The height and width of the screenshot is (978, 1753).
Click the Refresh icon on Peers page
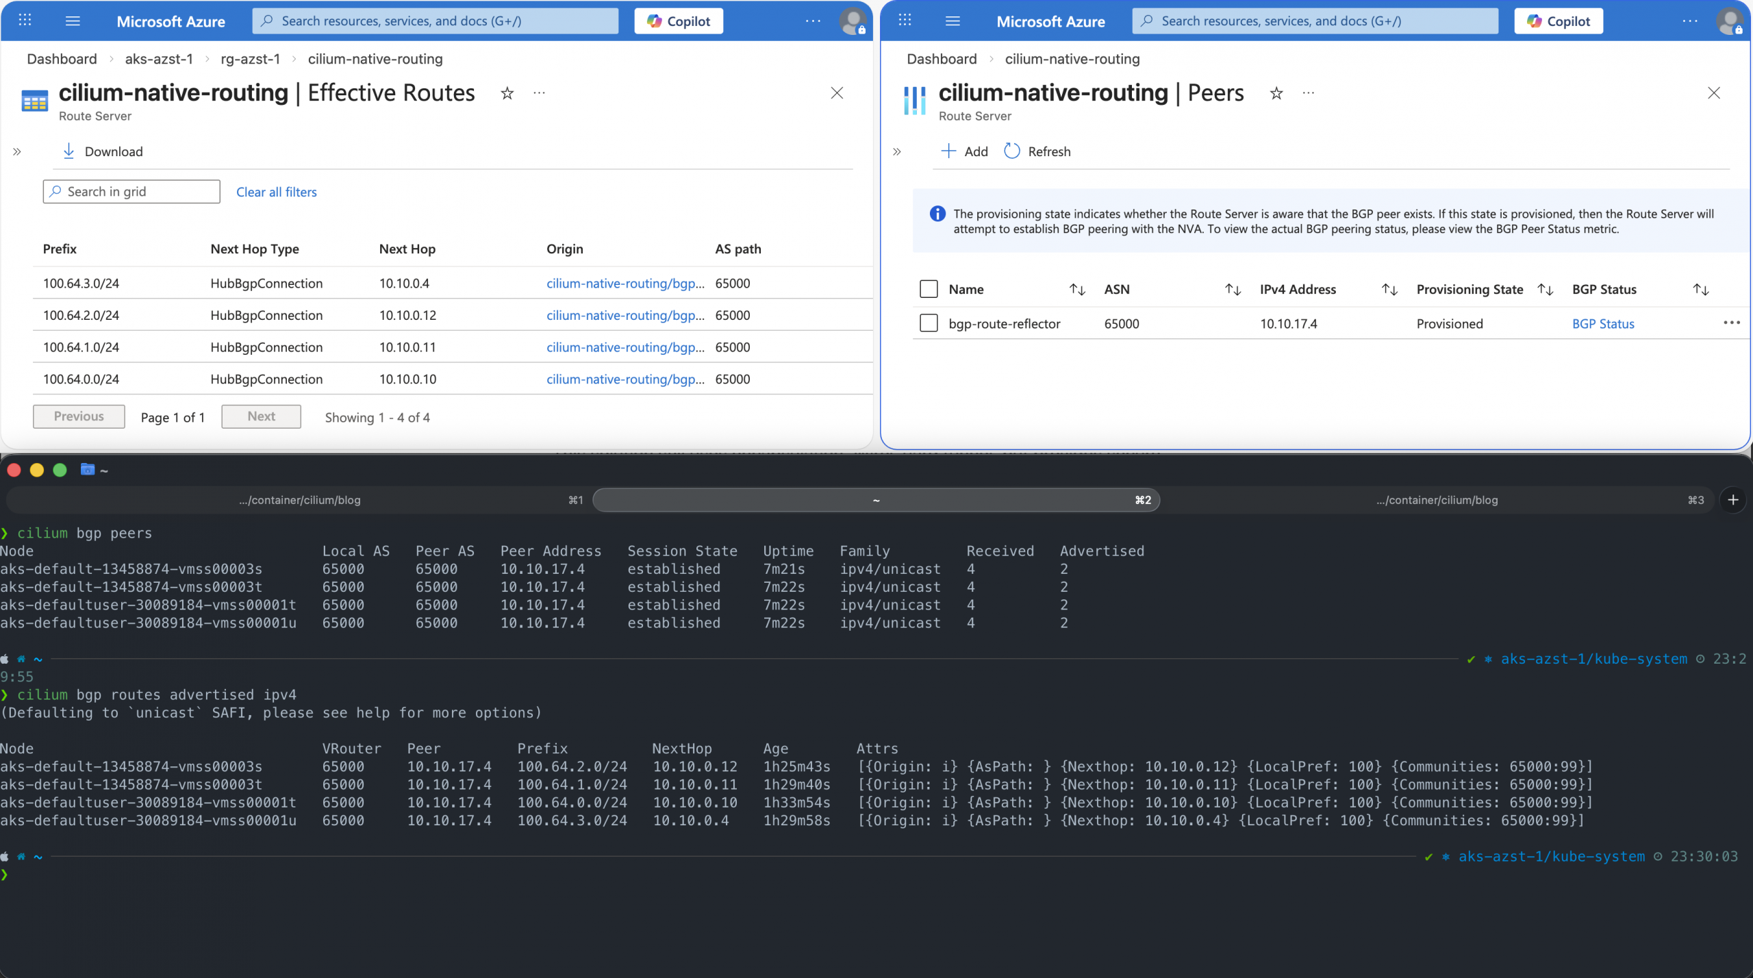pos(1011,151)
